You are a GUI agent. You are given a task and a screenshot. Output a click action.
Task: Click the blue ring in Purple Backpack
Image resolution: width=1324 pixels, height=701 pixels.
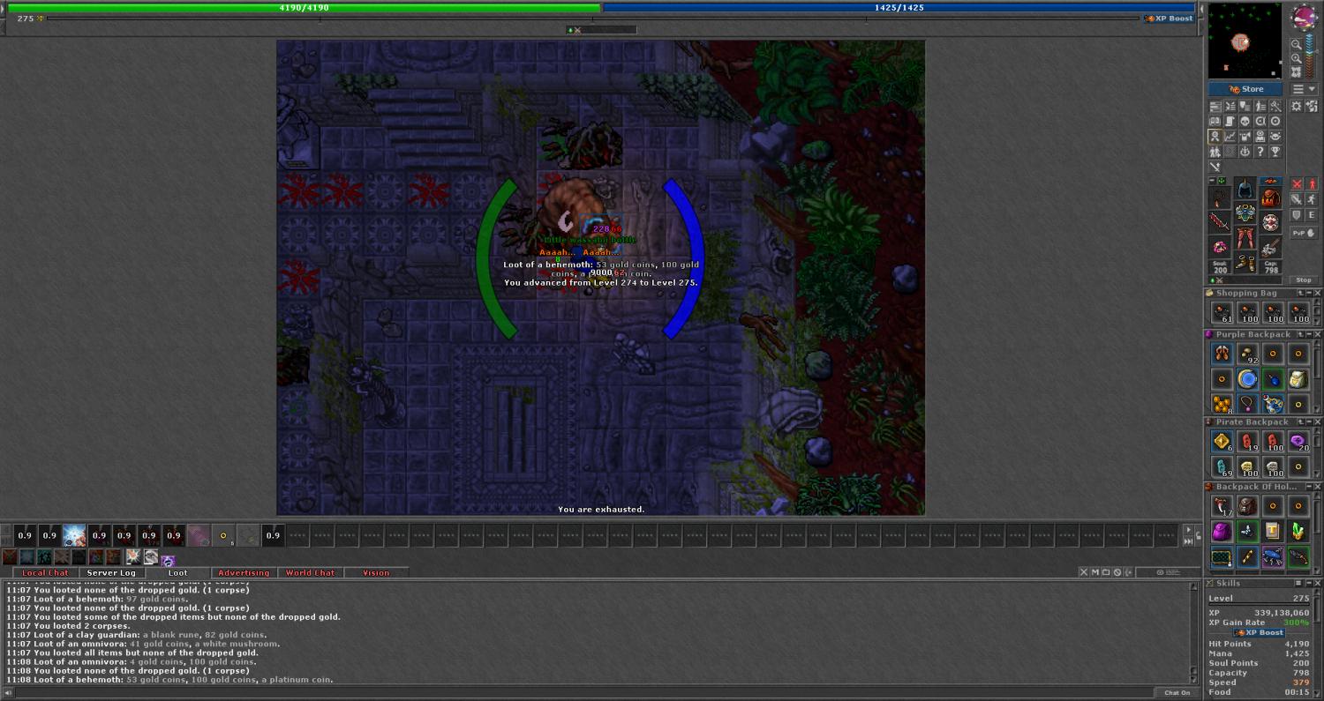[1247, 379]
